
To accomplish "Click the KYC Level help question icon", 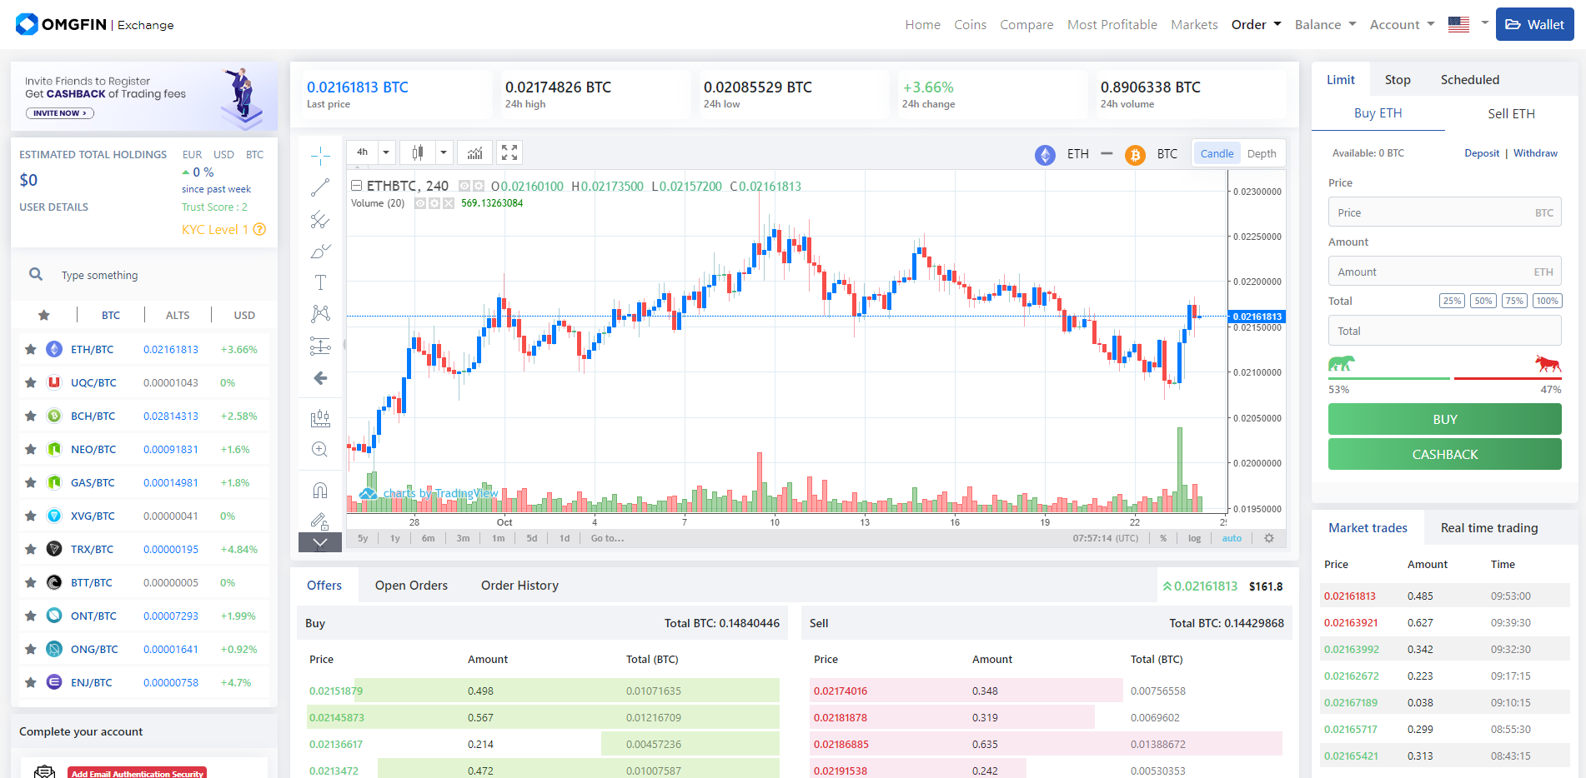I will [x=259, y=229].
